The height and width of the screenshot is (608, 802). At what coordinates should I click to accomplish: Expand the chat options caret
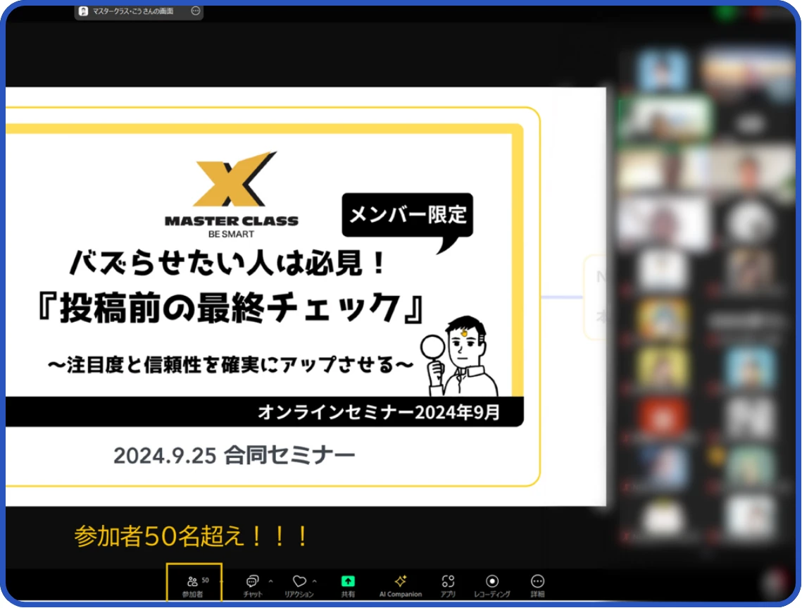(270, 581)
